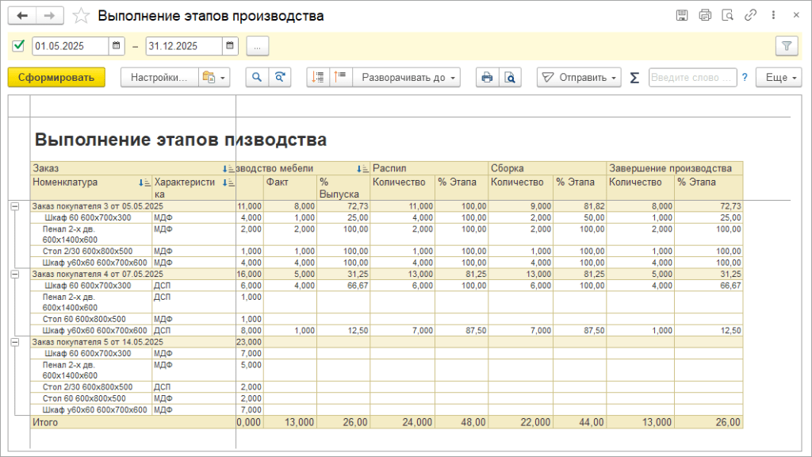Collapse the 'Заказ покупателя 3' group

pyautogui.click(x=14, y=206)
